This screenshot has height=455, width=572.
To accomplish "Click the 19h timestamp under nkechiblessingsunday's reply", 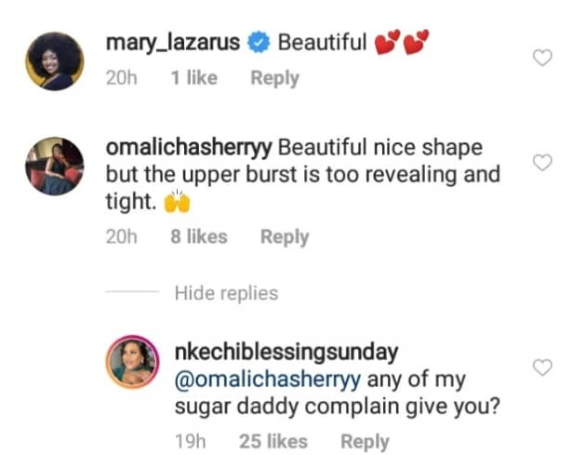I will (x=192, y=442).
